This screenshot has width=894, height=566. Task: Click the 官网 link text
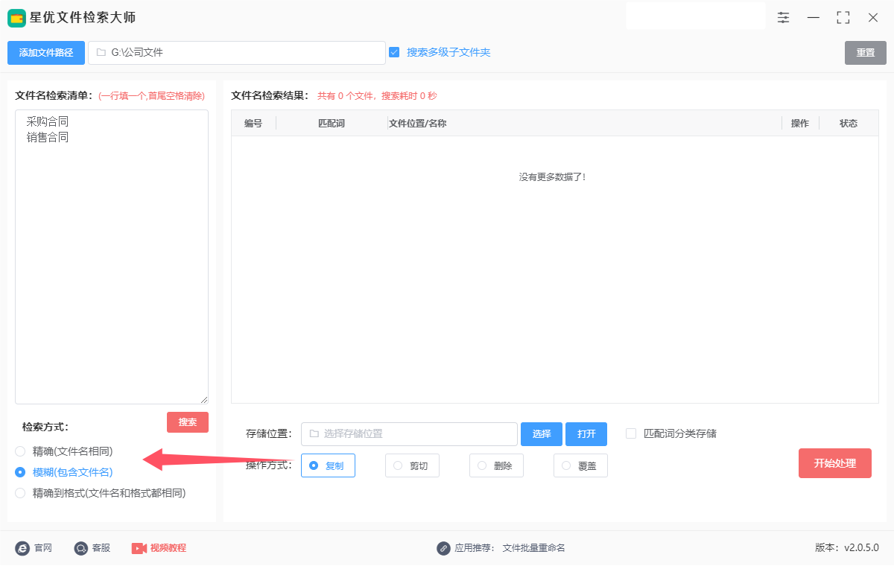43,548
